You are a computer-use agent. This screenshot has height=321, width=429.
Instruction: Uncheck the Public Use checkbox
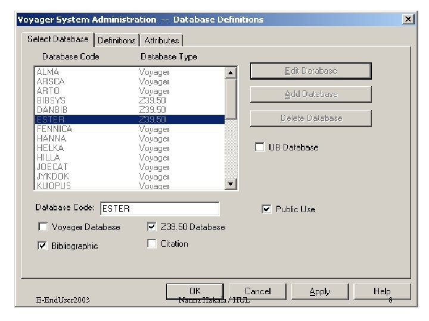pyautogui.click(x=266, y=209)
